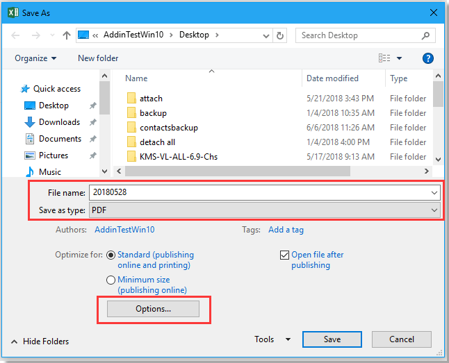This screenshot has height=363, width=449.
Task: Open the Tools dropdown menu
Action: coord(272,339)
